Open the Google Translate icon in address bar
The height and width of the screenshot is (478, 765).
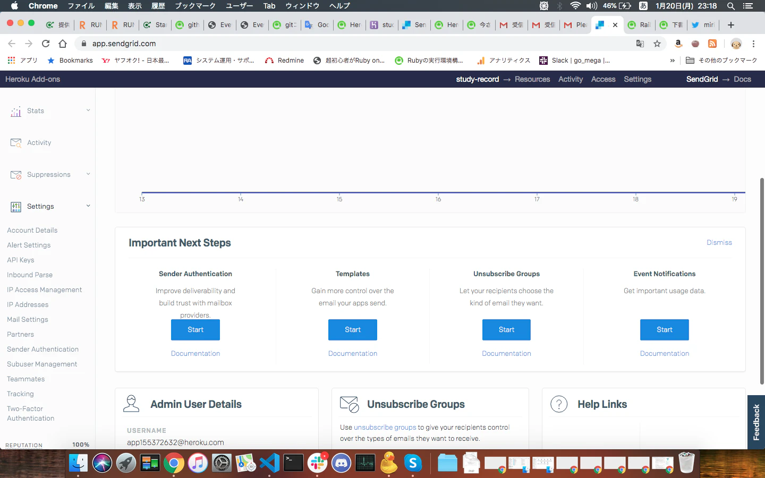coord(640,44)
